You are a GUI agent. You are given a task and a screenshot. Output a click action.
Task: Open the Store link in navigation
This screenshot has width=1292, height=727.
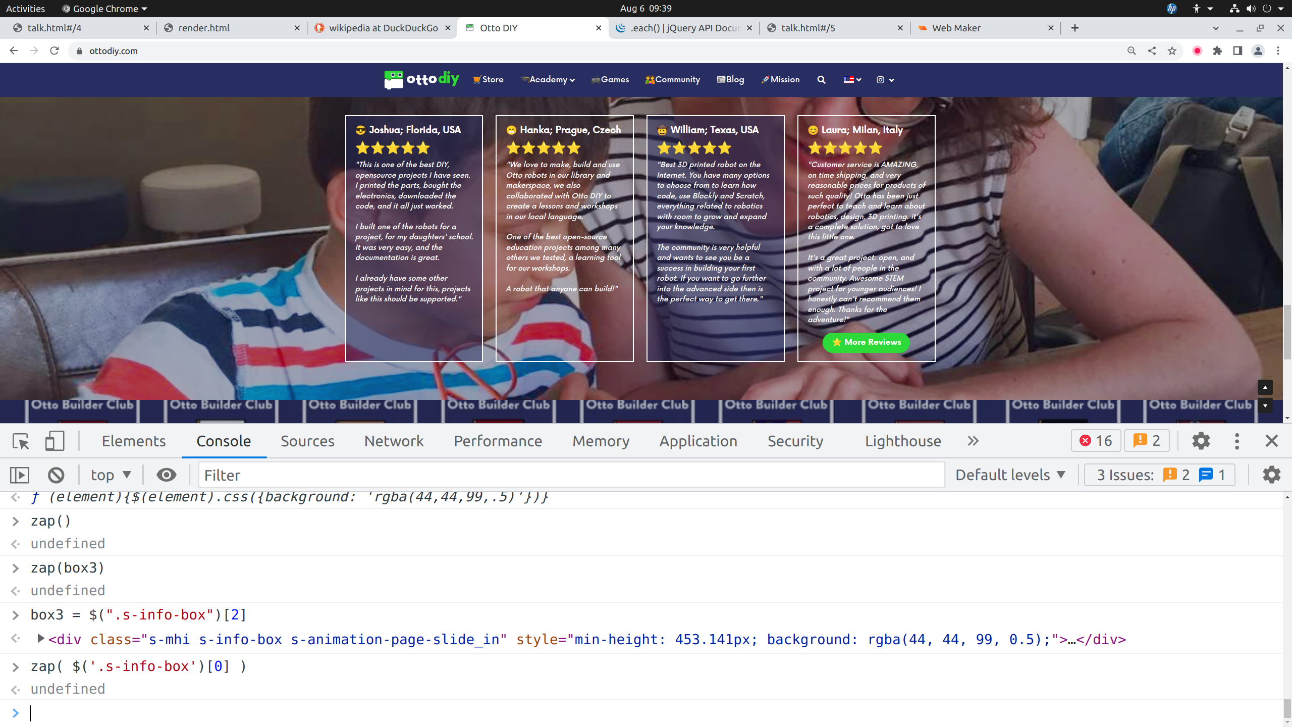[x=488, y=80]
